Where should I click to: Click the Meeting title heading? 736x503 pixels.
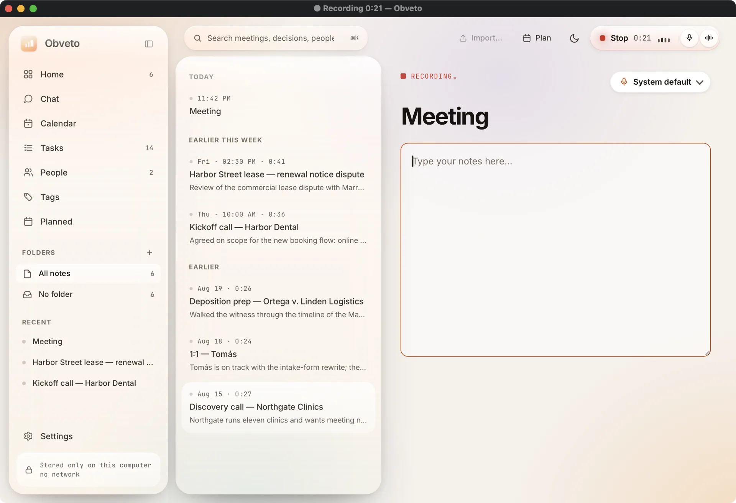click(445, 117)
